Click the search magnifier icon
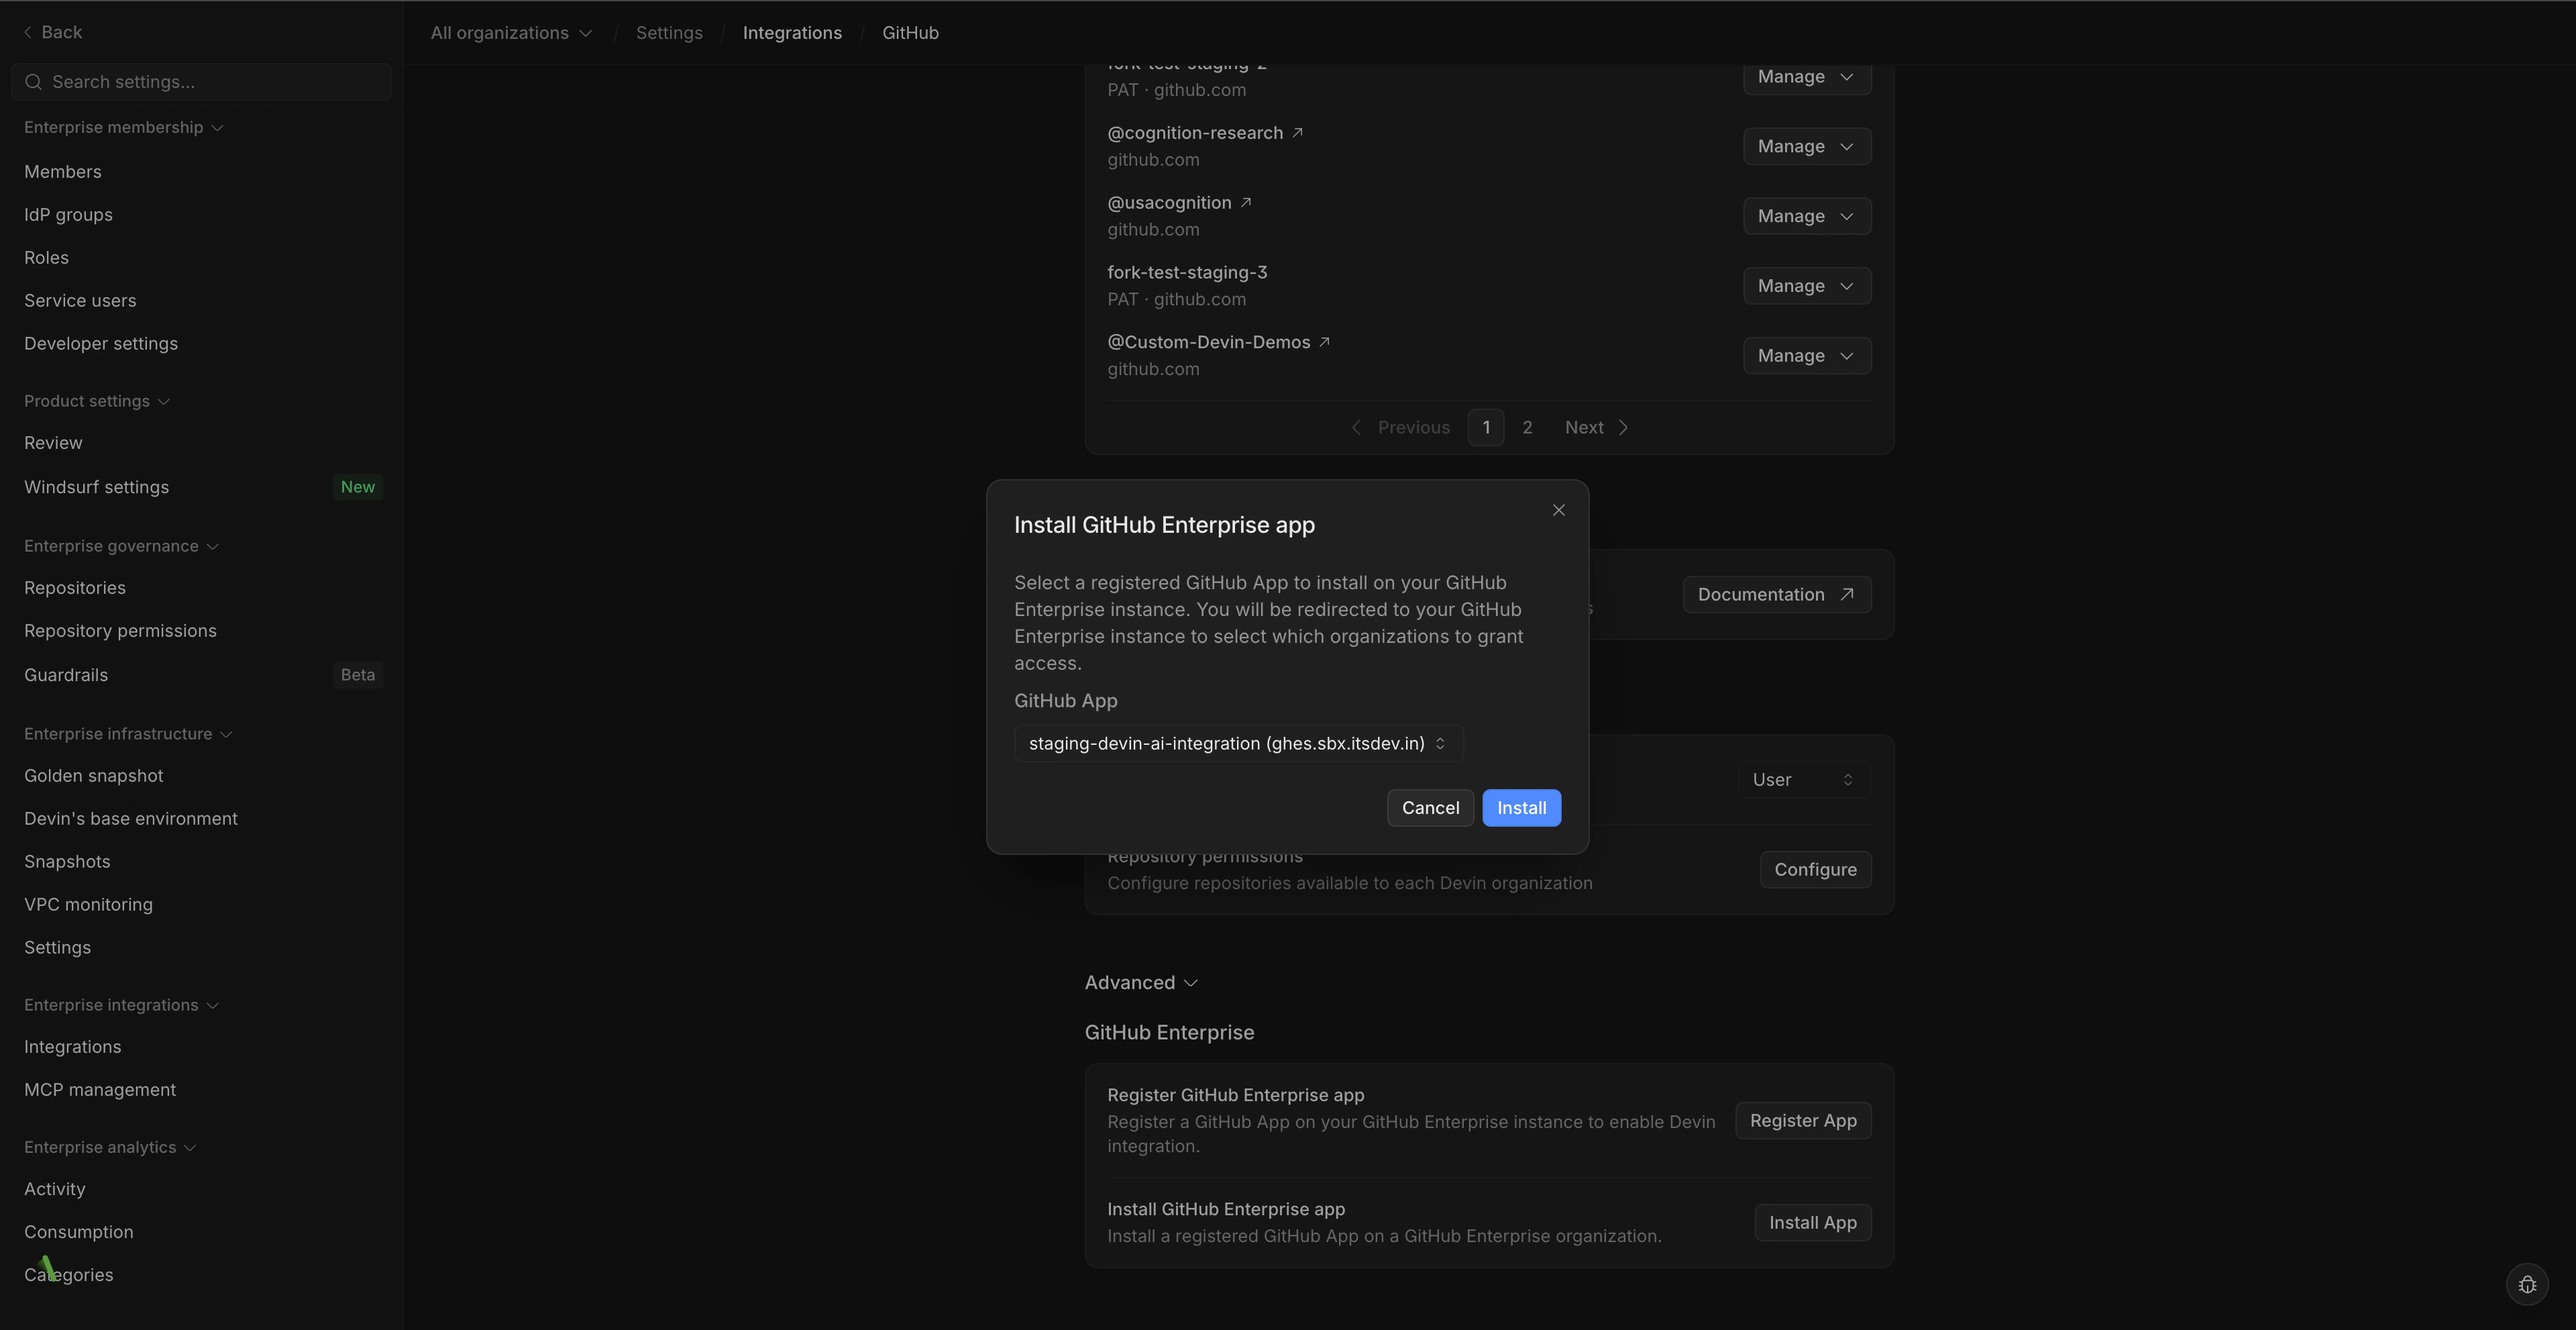Image resolution: width=2576 pixels, height=1330 pixels. (x=33, y=82)
